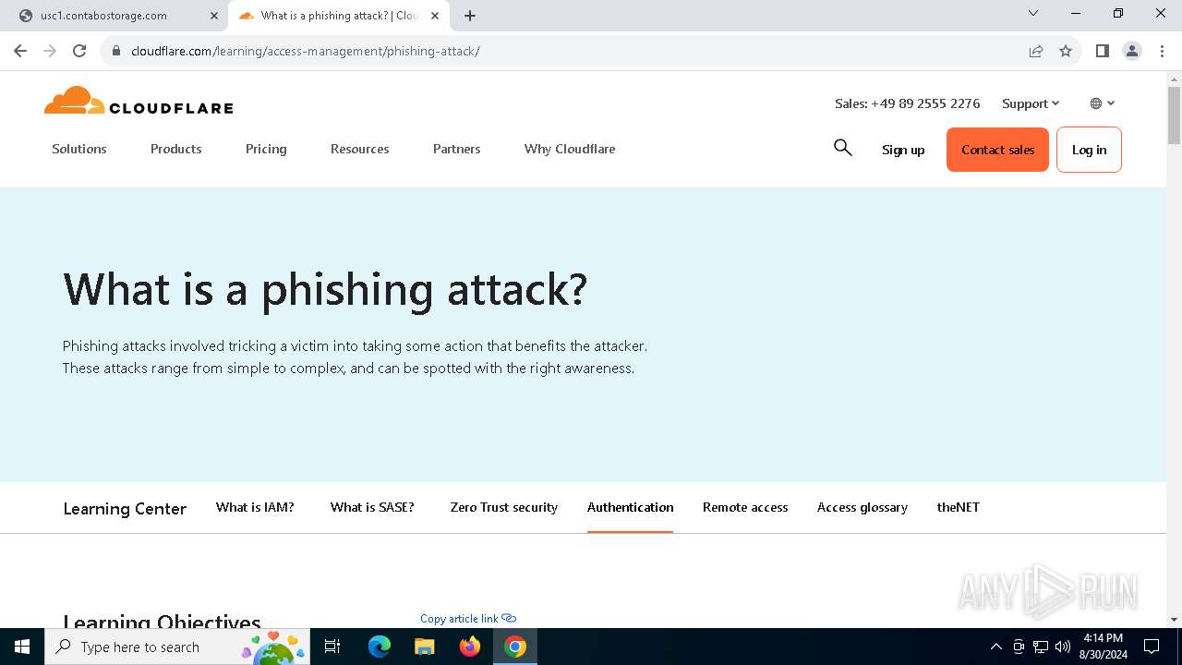This screenshot has height=665, width=1182.
Task: Bookmark this page with the star icon
Action: 1066,51
